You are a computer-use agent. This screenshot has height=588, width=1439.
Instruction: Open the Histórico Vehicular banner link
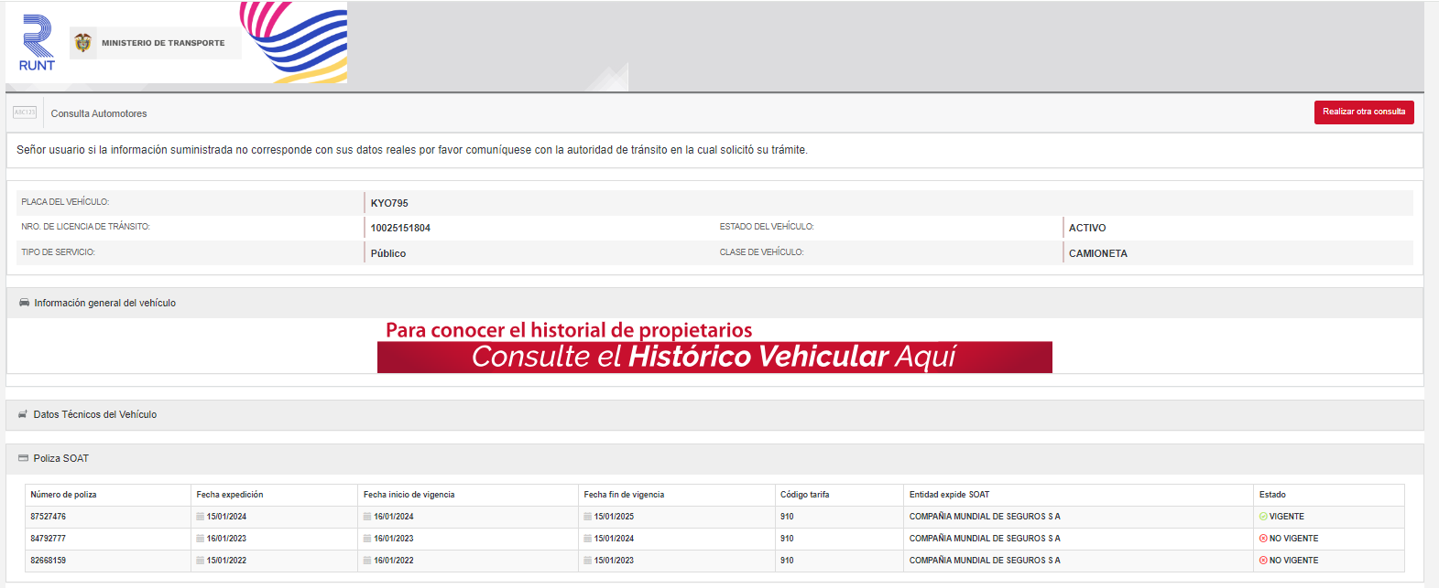[x=714, y=356]
